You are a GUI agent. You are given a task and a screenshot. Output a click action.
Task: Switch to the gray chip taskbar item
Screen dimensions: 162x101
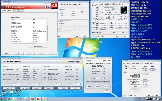point(26,99)
